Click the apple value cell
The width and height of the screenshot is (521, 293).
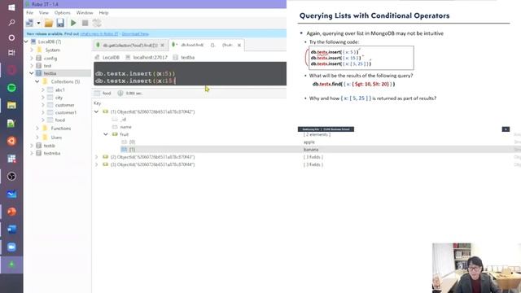(x=309, y=142)
